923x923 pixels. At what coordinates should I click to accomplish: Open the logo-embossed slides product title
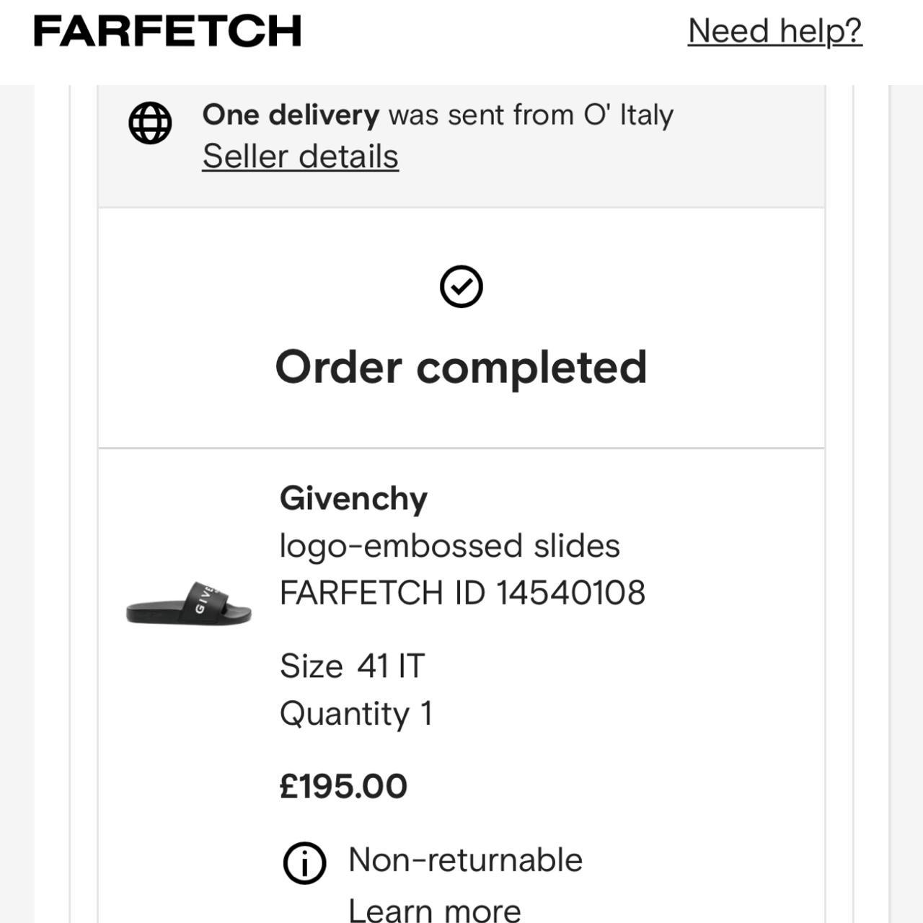[x=450, y=546]
